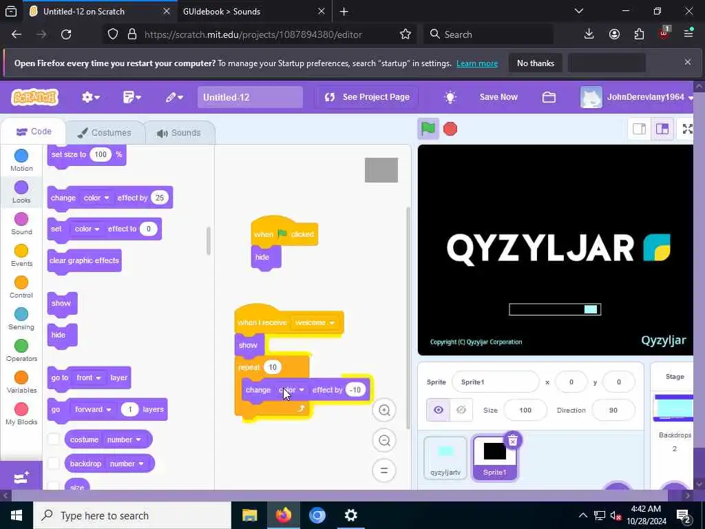Open number dropdown in costume block
The width and height of the screenshot is (705, 529).
(x=123, y=439)
